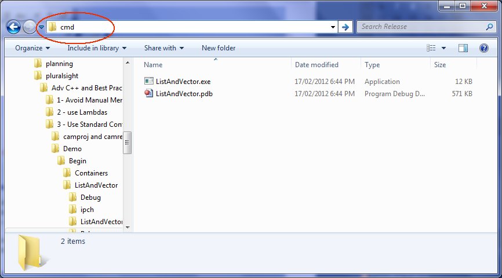
Task: Select the ipch folder in the tree
Action: (x=87, y=210)
